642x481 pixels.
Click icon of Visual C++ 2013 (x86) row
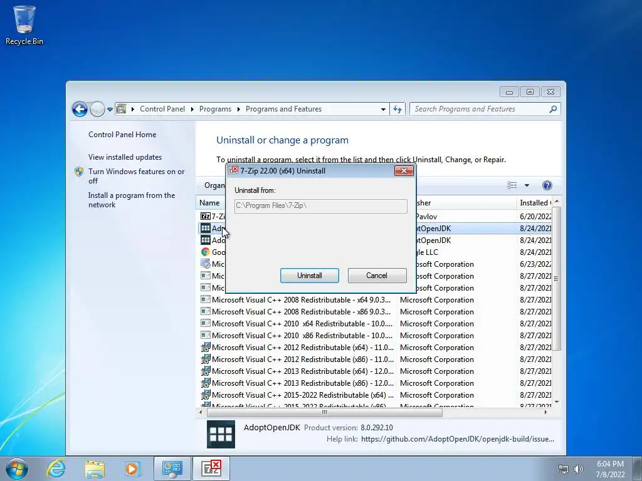pos(205,383)
